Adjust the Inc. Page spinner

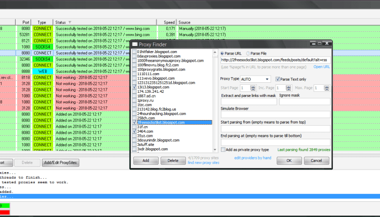(288, 88)
